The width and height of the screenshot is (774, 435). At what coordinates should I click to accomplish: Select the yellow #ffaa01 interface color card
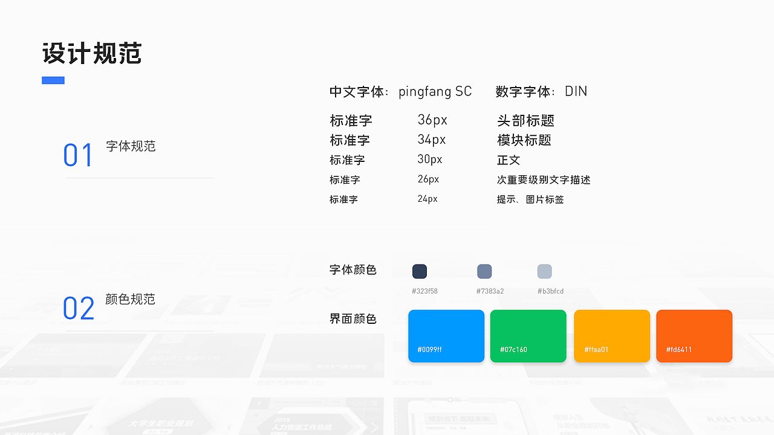coord(612,336)
